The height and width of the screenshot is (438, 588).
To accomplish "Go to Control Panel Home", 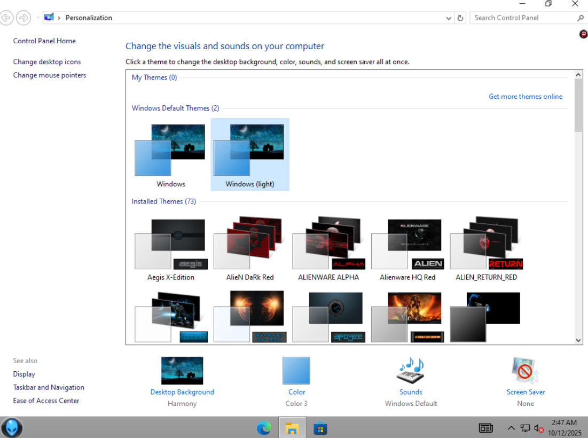I will tap(44, 41).
